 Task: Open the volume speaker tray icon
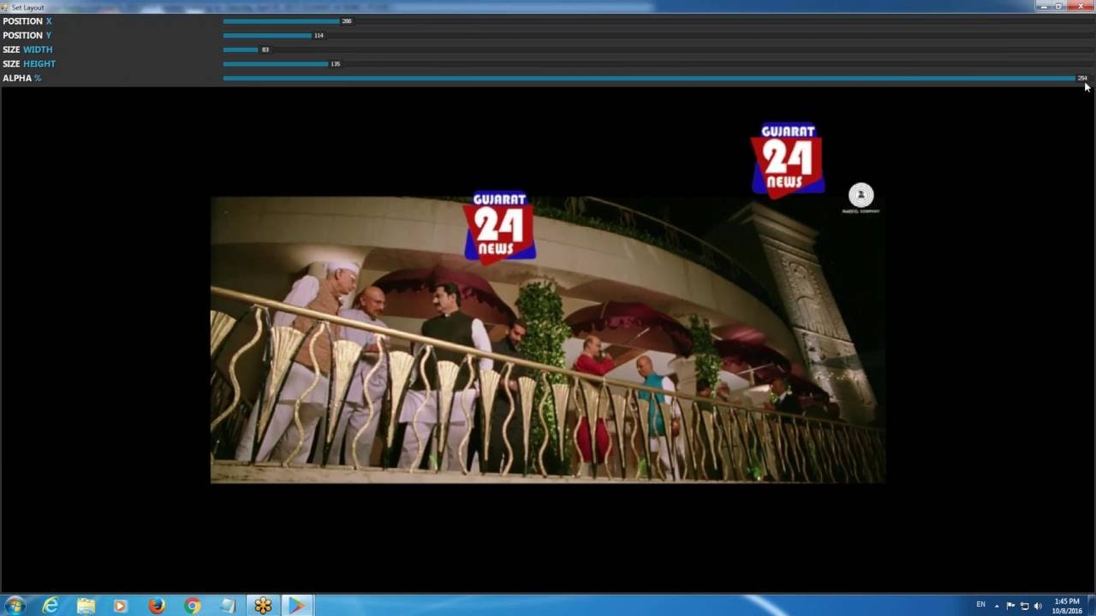[x=1038, y=606]
